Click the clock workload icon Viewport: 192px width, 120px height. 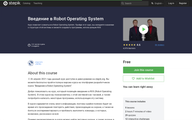pyautogui.click(x=29, y=45)
